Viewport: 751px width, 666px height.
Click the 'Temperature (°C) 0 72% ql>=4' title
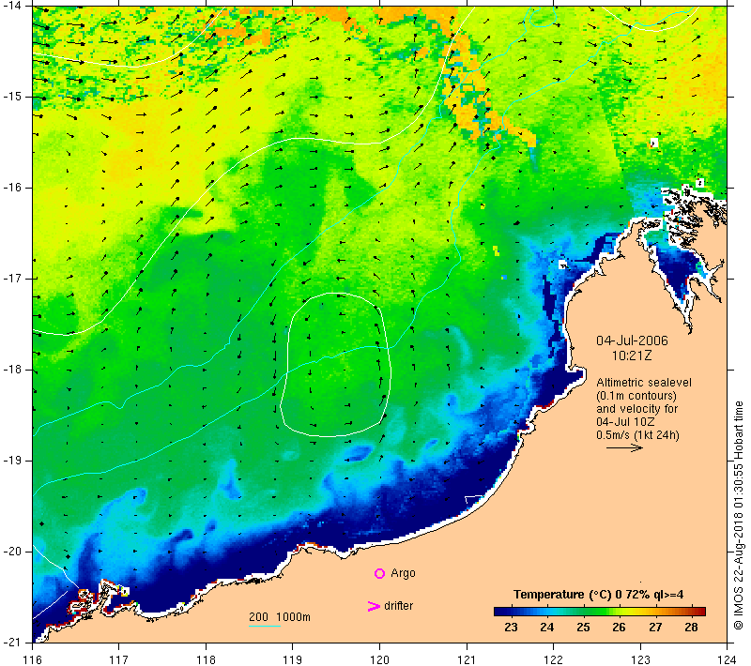(598, 595)
